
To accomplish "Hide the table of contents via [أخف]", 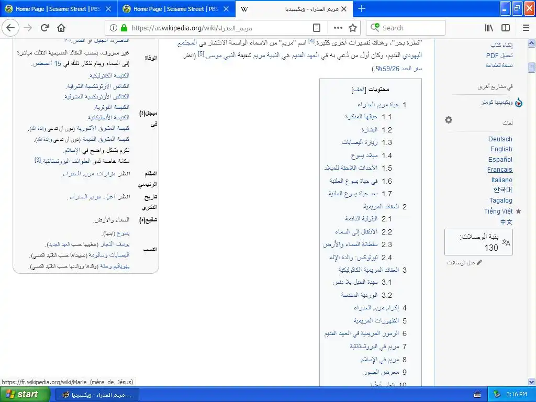I will coord(359,90).
